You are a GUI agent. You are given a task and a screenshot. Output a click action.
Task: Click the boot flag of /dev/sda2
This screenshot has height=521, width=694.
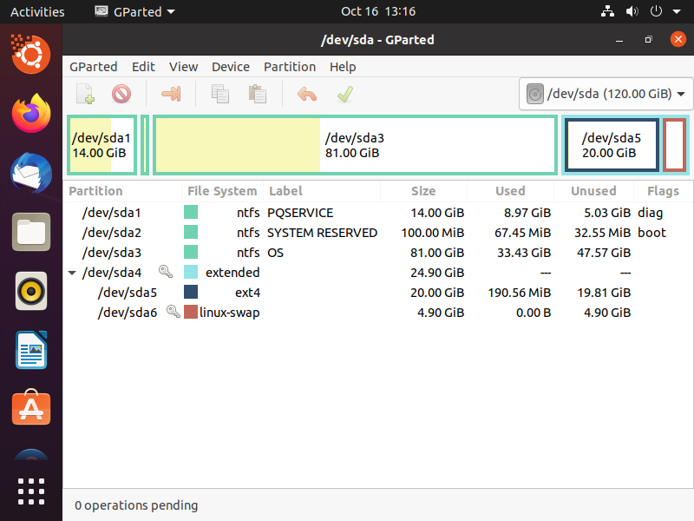click(x=651, y=233)
